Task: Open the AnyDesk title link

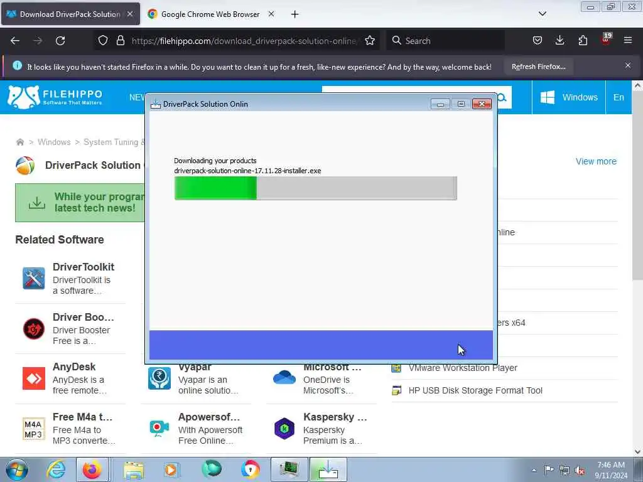Action: click(74, 367)
